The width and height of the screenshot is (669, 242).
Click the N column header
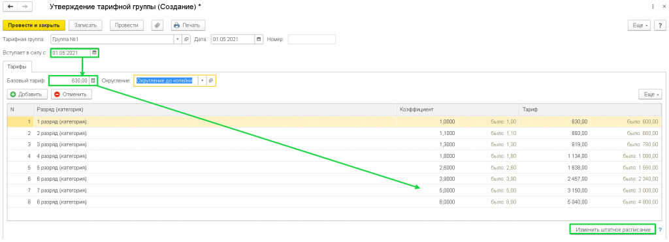(x=20, y=110)
